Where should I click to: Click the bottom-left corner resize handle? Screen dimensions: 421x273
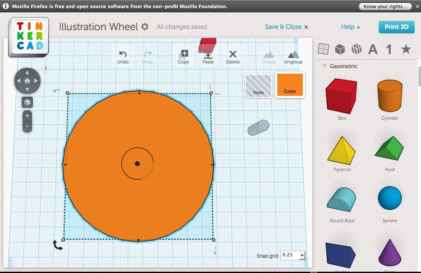[x=64, y=240]
